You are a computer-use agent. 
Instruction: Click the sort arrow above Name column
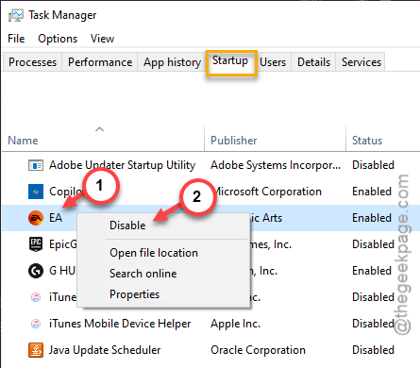coord(99,129)
